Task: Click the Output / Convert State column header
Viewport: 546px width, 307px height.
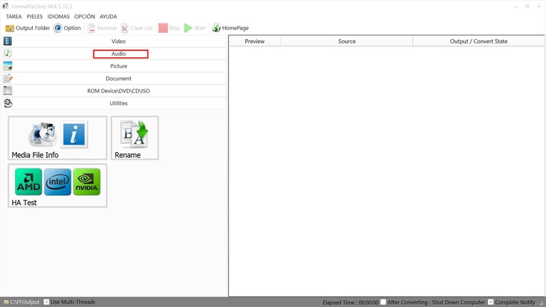Action: coord(479,41)
